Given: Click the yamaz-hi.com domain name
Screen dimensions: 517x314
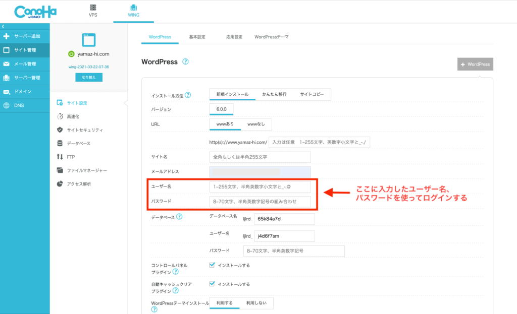Looking at the screenshot, I should (x=93, y=54).
